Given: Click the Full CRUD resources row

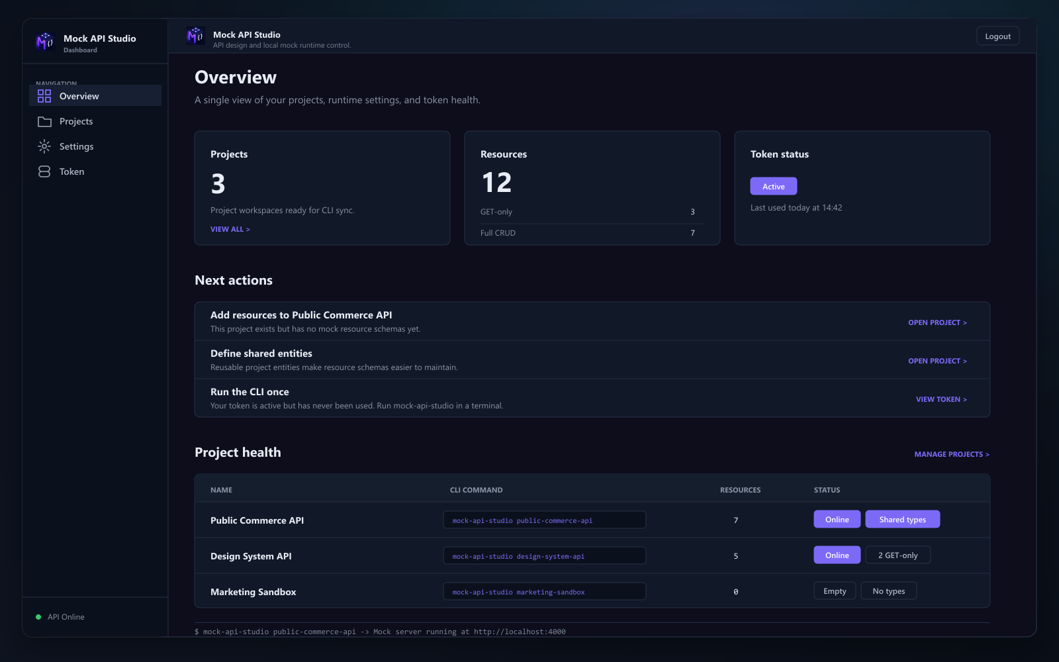Looking at the screenshot, I should (x=592, y=233).
